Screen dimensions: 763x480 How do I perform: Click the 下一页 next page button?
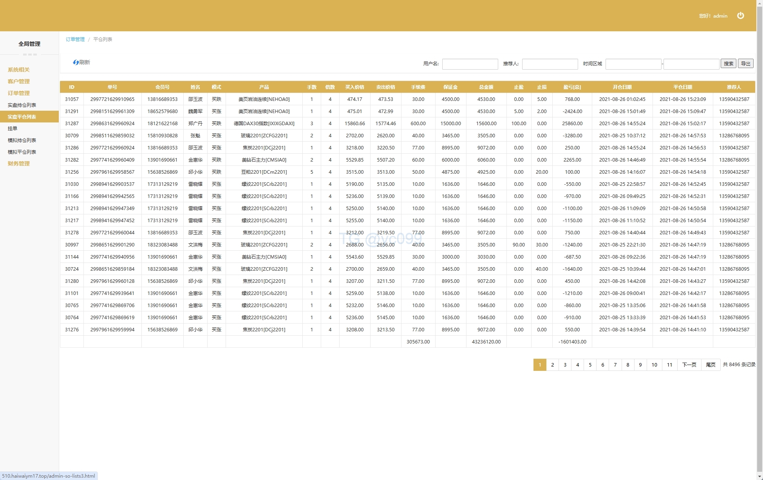689,365
